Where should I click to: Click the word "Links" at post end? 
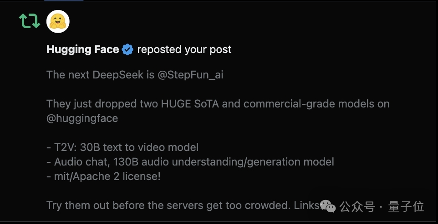[x=307, y=205]
